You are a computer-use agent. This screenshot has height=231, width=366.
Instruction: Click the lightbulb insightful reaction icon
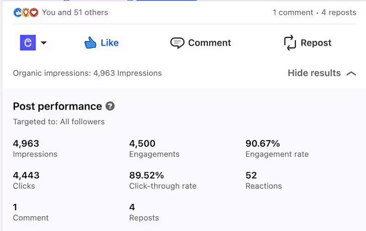point(26,13)
